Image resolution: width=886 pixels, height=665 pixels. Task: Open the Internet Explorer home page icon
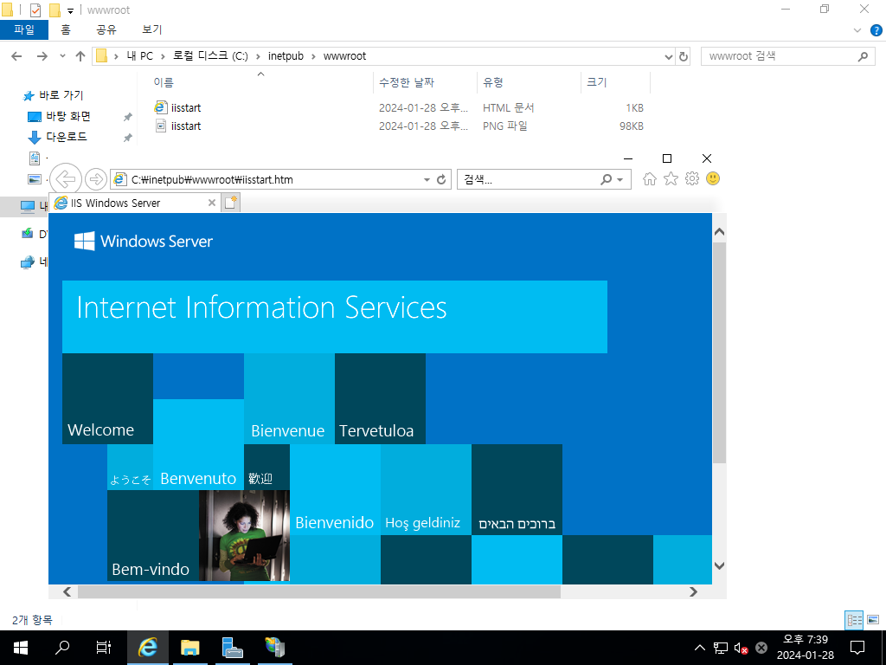[x=650, y=179]
